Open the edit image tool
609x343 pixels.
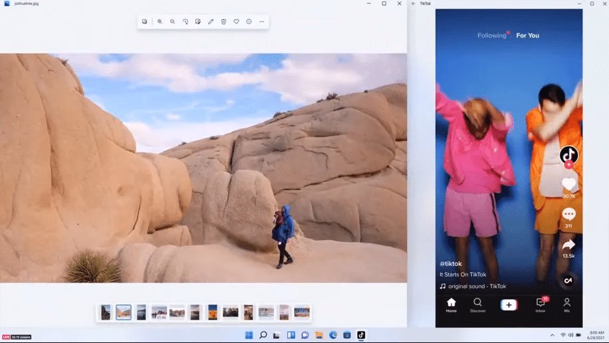[198, 22]
